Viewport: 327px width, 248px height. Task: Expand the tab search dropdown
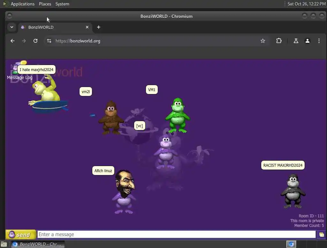(12, 27)
